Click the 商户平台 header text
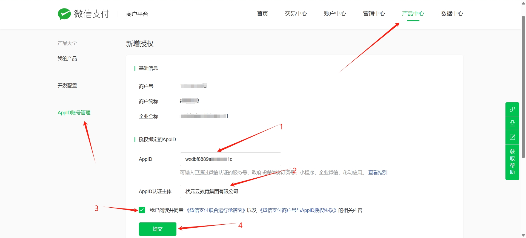Screen dimensions: 526x238 (x=137, y=14)
